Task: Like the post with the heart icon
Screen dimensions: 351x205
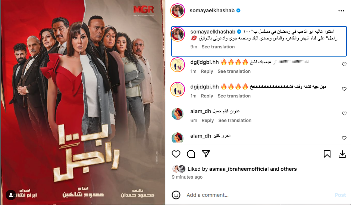Action: click(176, 154)
